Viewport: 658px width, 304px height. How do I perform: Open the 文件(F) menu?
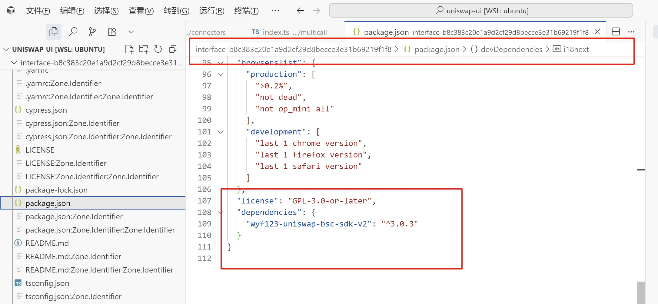[38, 11]
